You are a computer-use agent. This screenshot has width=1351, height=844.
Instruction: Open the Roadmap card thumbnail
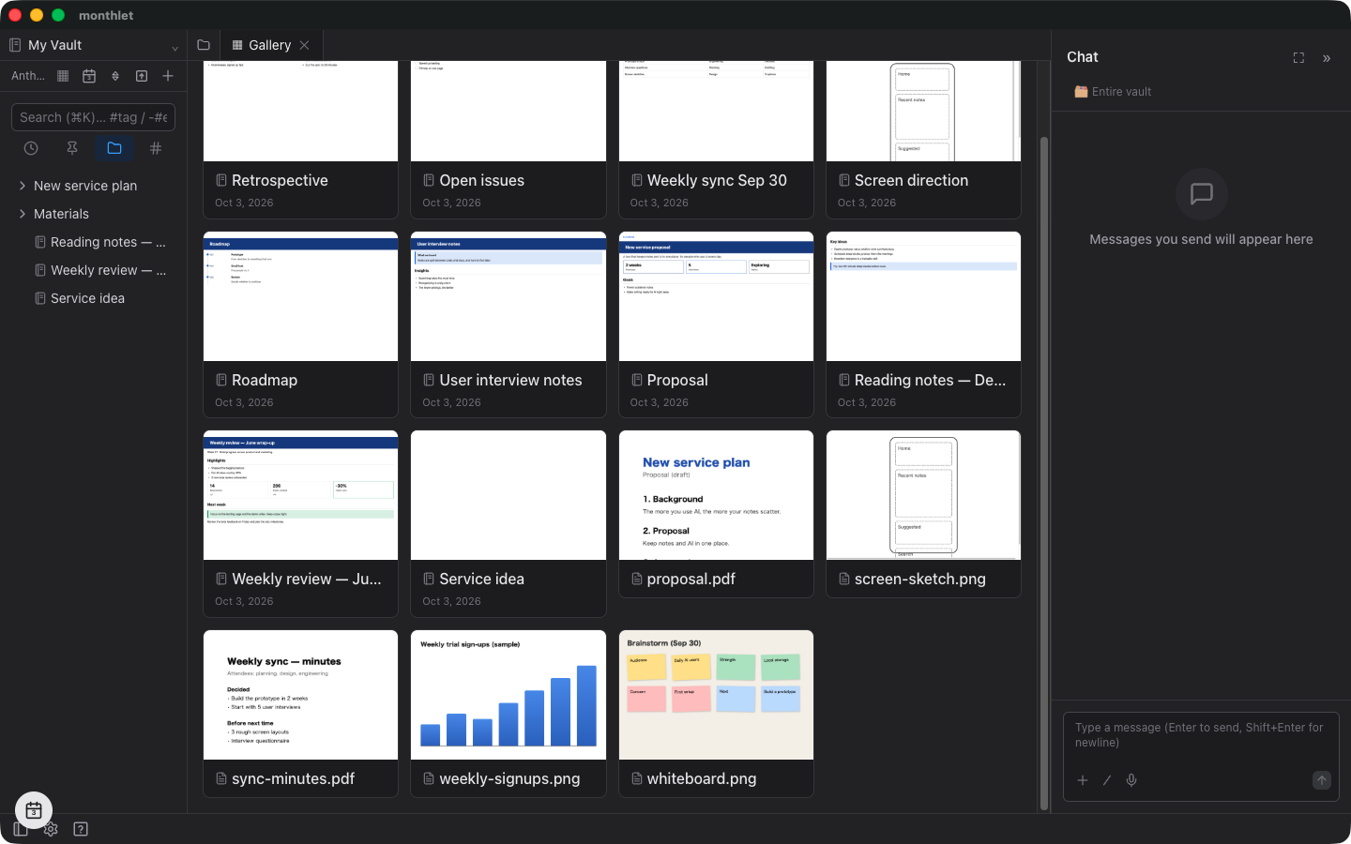(301, 296)
